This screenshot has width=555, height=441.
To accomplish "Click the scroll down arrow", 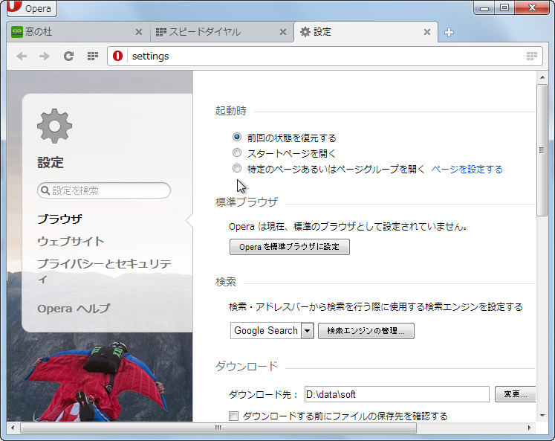I will 542,416.
